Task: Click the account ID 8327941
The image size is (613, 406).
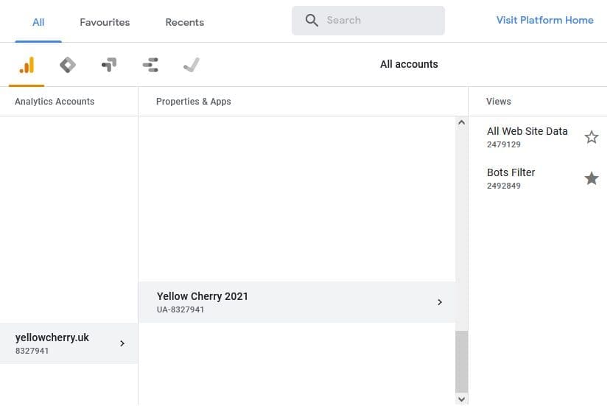Action: pos(32,351)
